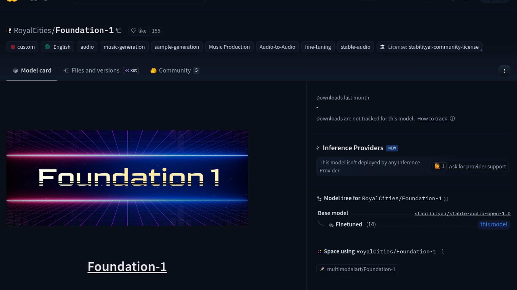Open stabilityai/stable-audio-open-1.0 base model link

[462, 213]
